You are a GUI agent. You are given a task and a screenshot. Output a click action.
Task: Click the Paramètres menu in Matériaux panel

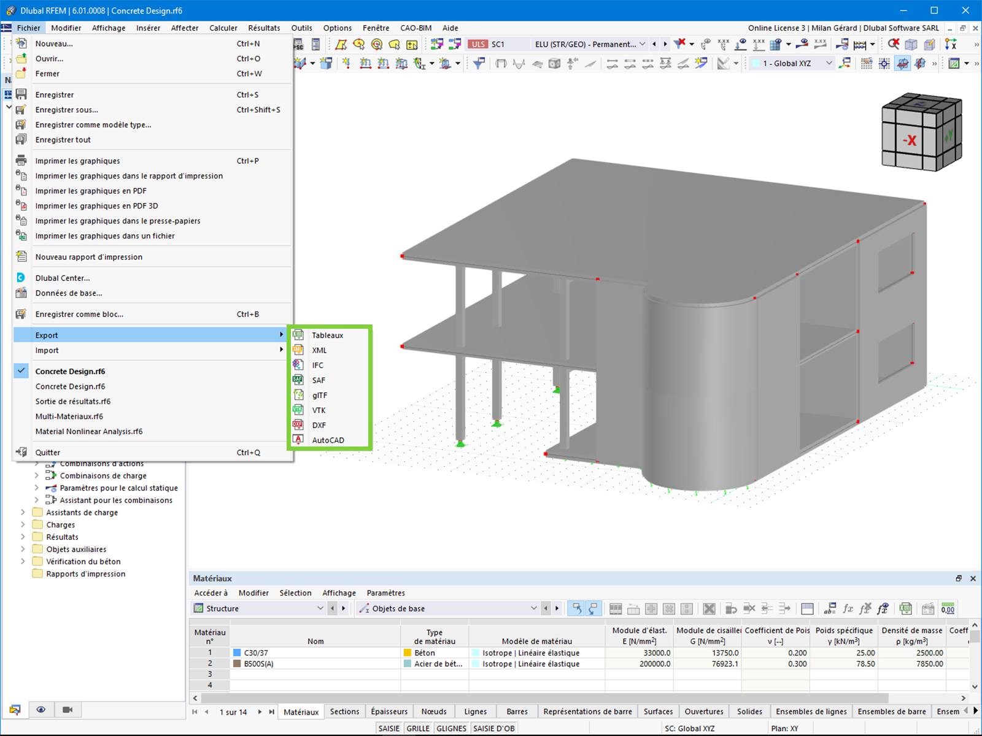point(385,592)
